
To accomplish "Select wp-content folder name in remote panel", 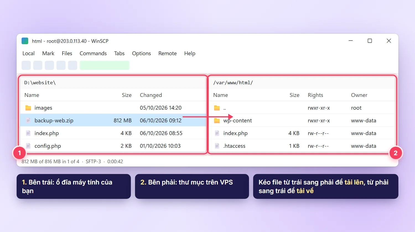I will click(x=238, y=120).
